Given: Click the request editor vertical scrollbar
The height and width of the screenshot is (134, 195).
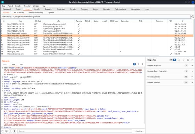Looking at the screenshot, I should pyautogui.click(x=144, y=95).
